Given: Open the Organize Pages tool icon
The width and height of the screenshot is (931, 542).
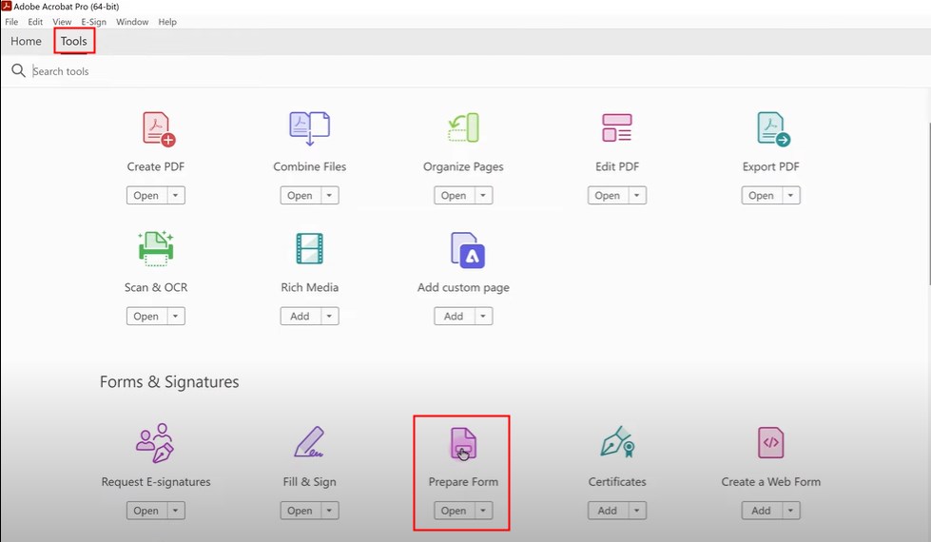Looking at the screenshot, I should pos(463,129).
